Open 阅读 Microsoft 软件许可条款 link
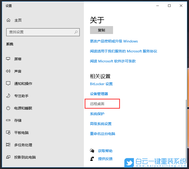 [113, 61]
